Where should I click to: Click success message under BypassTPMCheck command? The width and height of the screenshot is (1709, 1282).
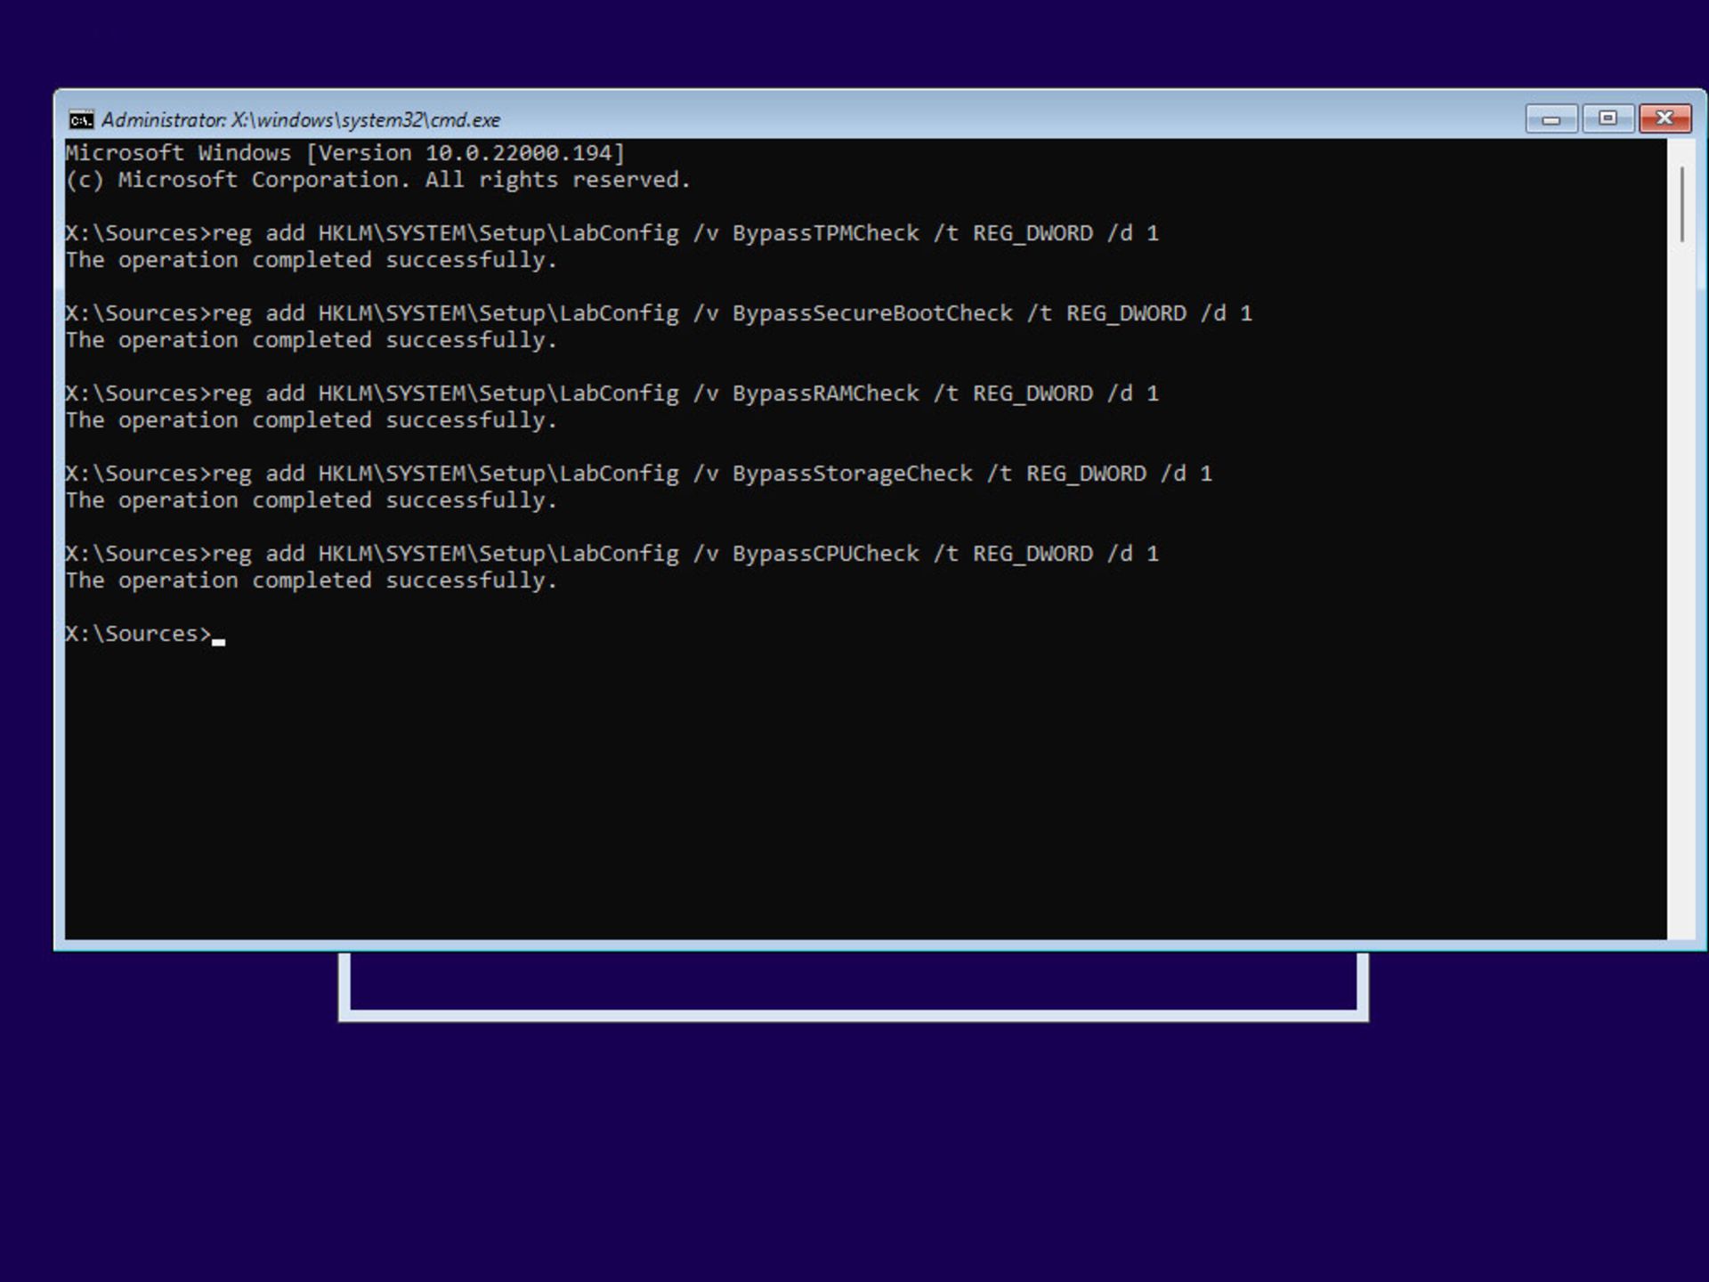(312, 260)
